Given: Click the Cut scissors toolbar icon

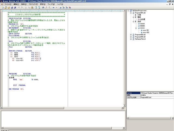Looking at the screenshot, I should click(26, 8).
